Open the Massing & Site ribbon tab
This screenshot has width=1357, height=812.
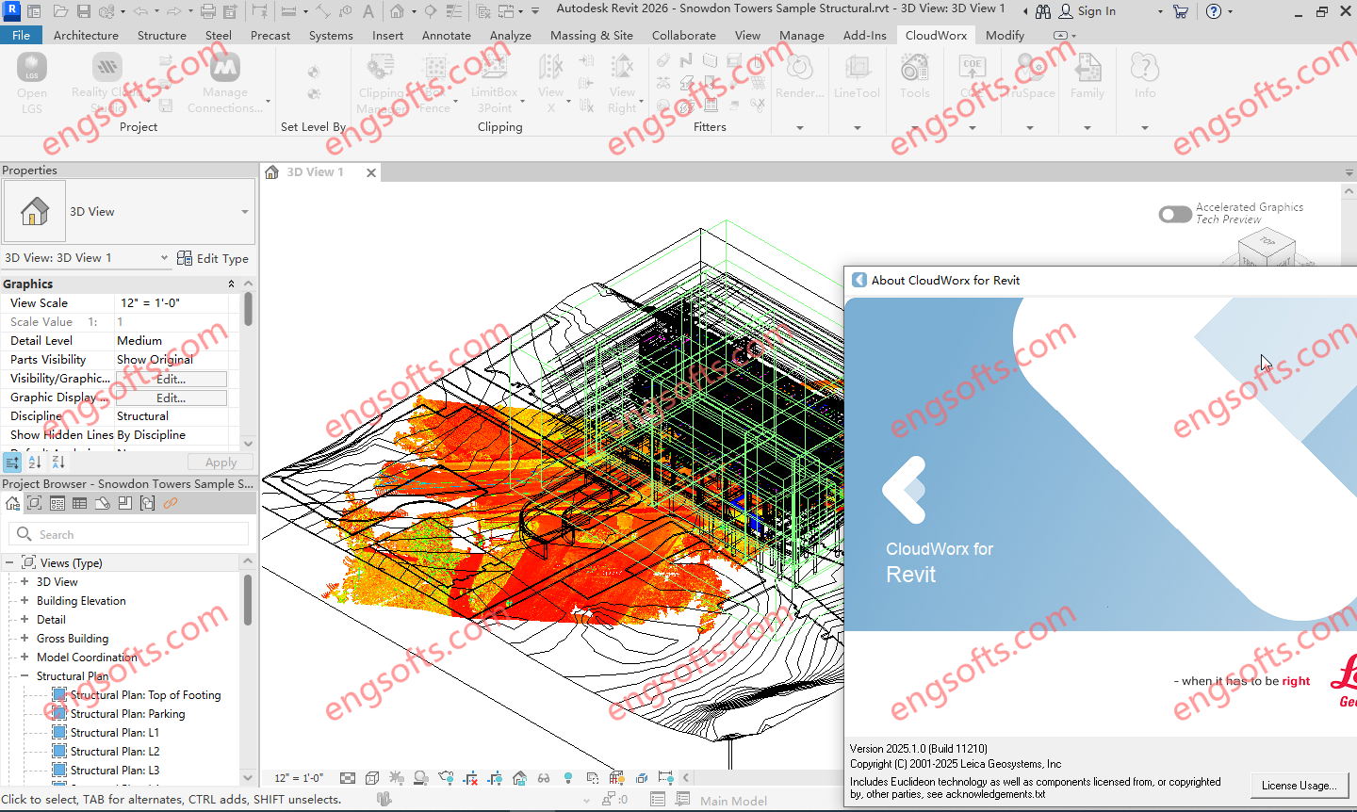point(592,36)
